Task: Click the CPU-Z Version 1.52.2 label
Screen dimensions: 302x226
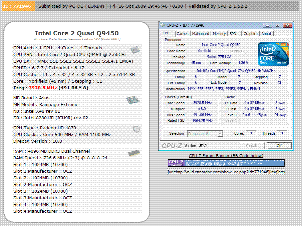Action: pos(196,146)
